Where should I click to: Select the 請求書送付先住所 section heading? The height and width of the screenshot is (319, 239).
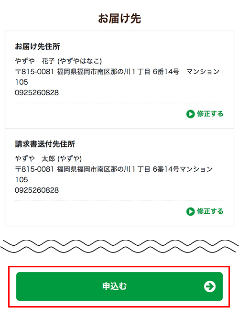tap(45, 144)
